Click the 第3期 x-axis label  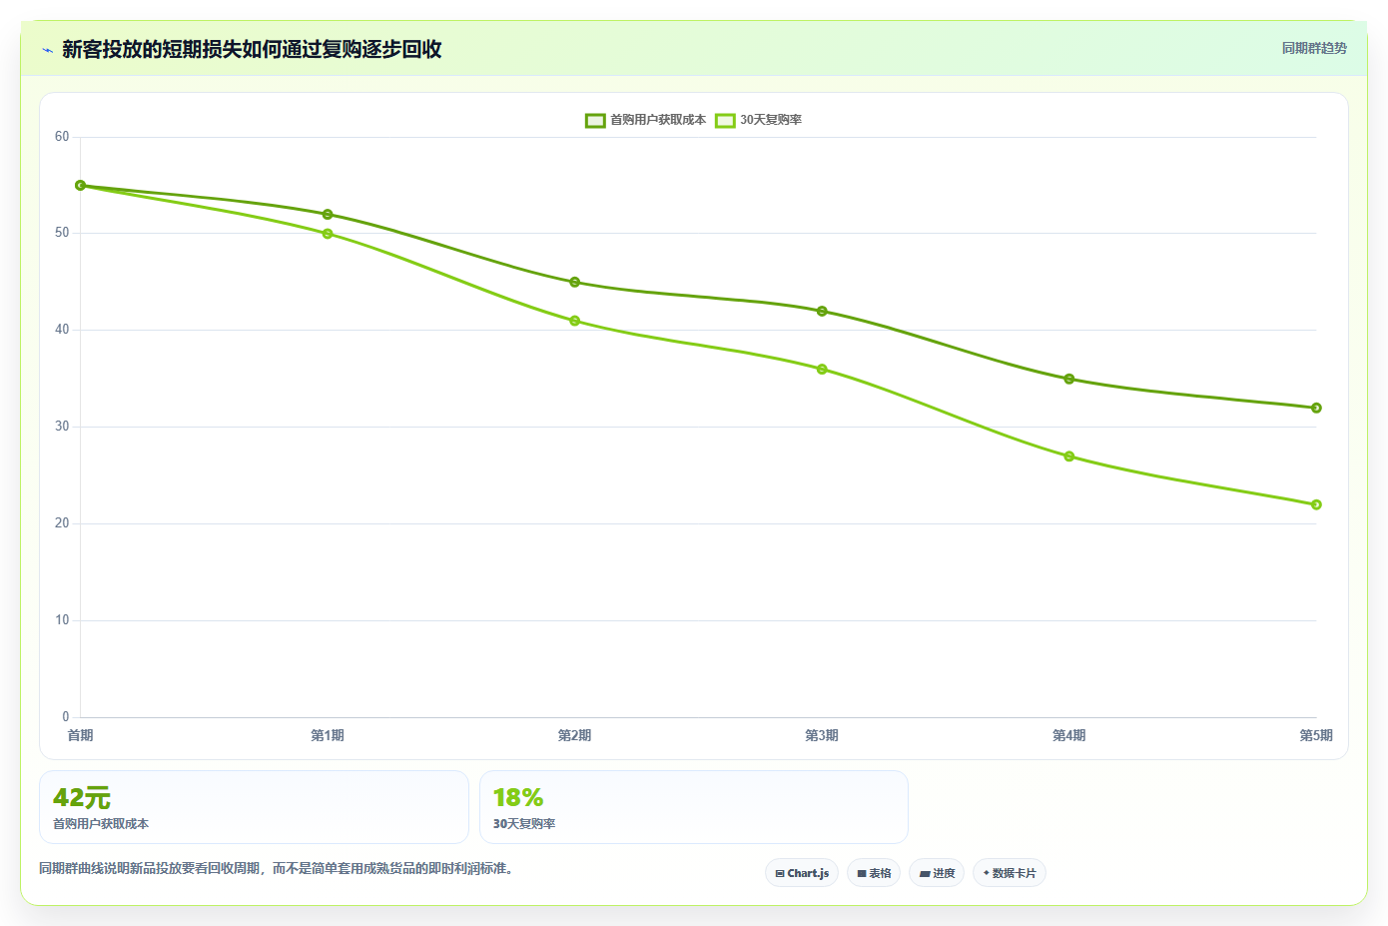tap(822, 735)
